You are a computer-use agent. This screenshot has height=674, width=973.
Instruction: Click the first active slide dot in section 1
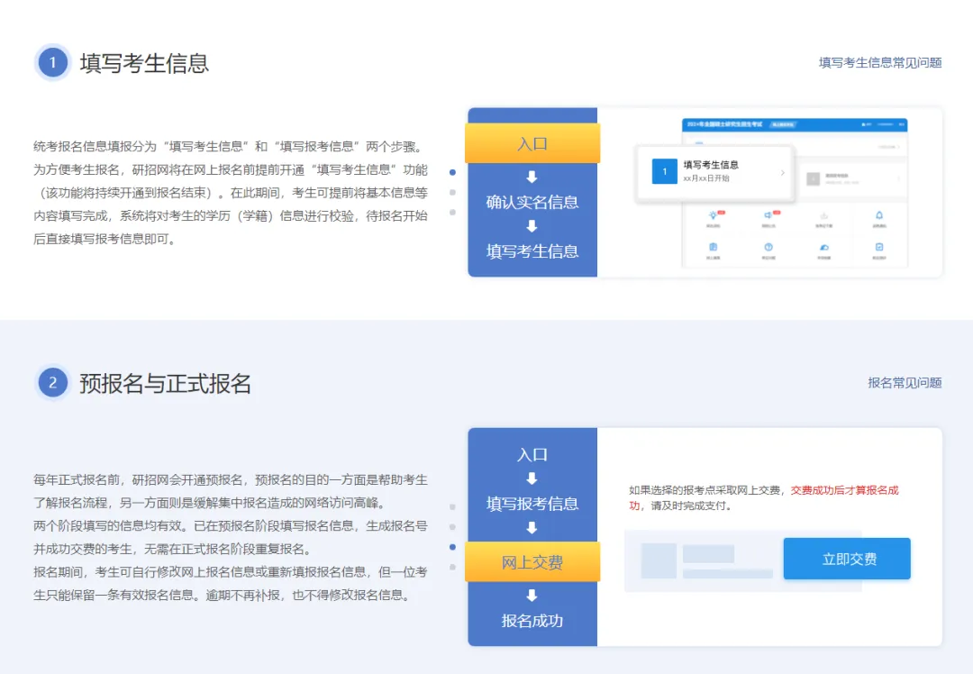point(452,172)
